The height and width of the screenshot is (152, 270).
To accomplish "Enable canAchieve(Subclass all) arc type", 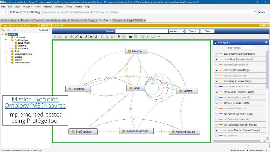I will tap(217, 65).
